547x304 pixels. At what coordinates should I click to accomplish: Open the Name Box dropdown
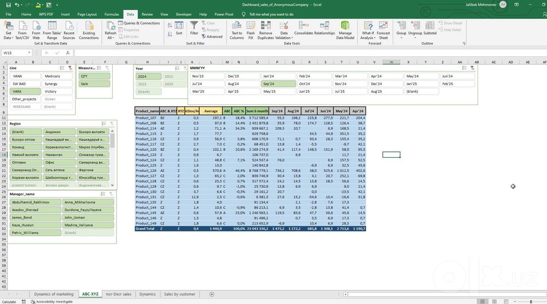[30, 52]
